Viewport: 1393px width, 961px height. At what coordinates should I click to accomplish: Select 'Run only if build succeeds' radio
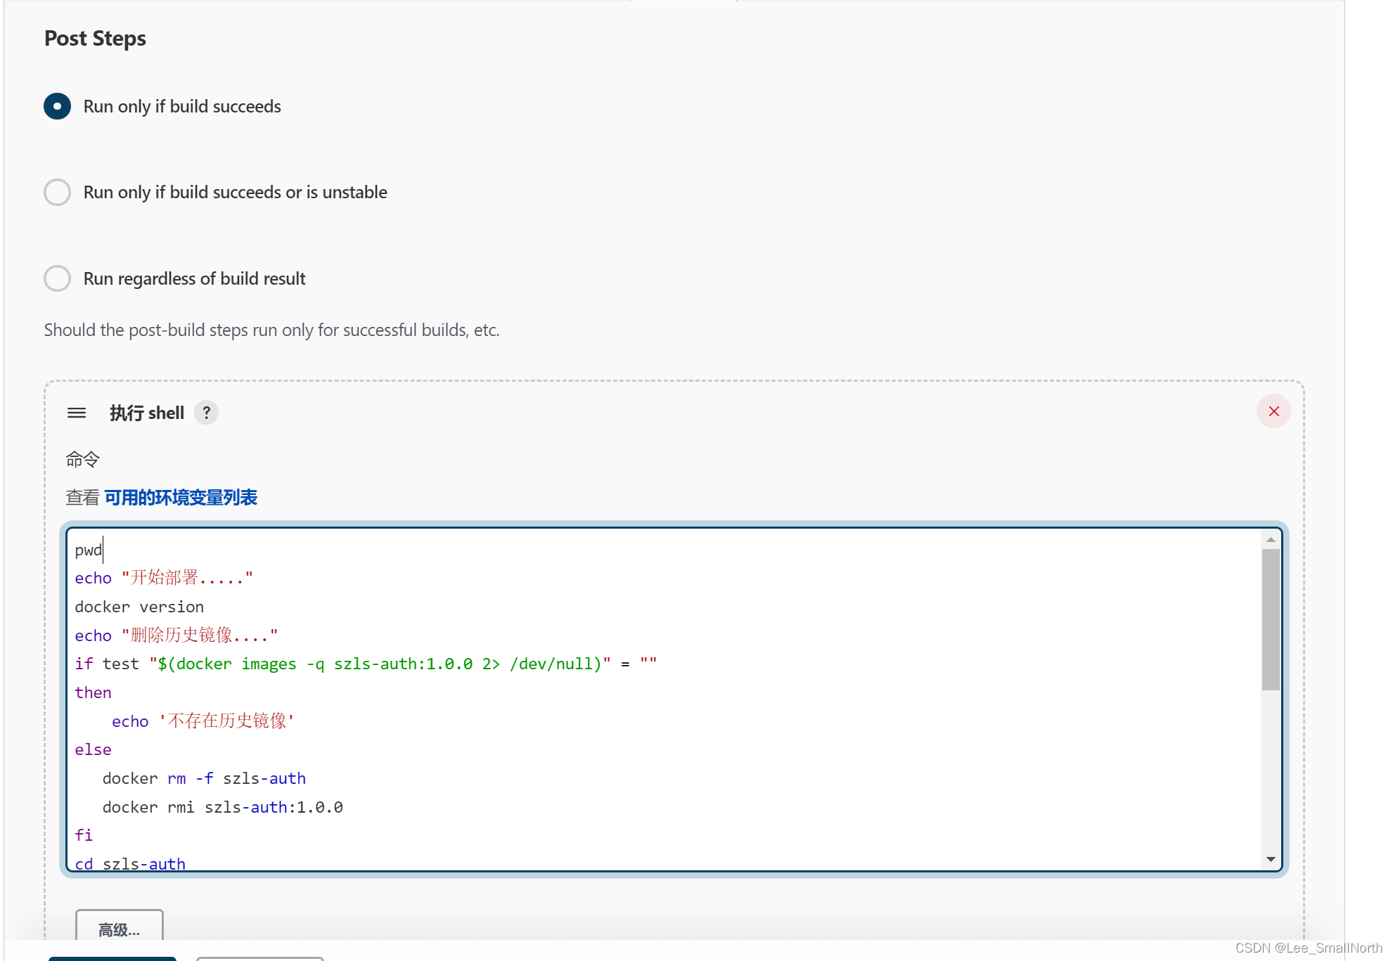[x=57, y=106]
